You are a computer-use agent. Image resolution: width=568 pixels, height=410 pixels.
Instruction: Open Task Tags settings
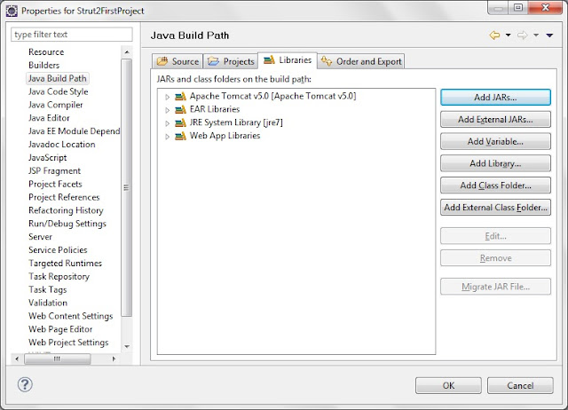48,289
